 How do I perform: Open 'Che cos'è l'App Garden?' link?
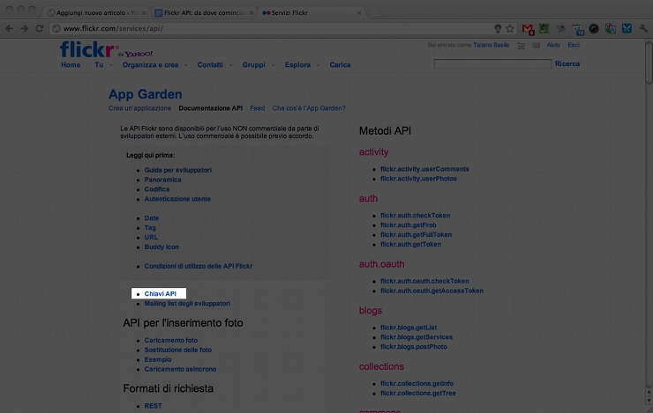309,108
